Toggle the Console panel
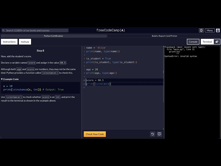 [x=193, y=41]
